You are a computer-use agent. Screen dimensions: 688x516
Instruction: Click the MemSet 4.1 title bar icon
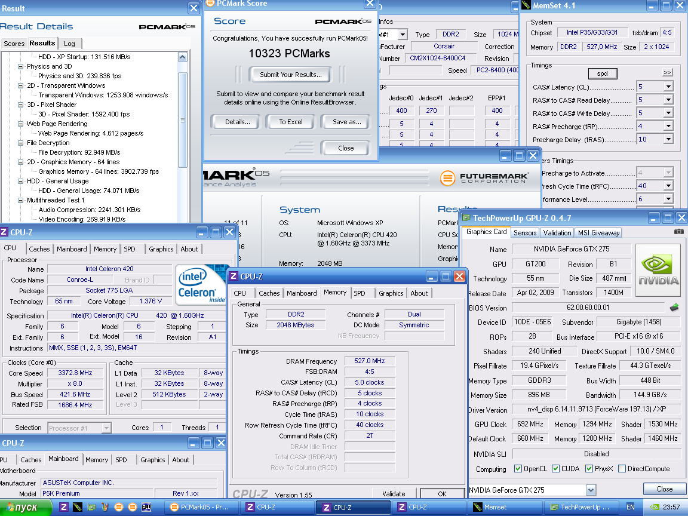tap(526, 5)
